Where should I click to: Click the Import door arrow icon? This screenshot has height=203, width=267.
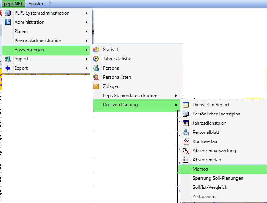[8, 59]
